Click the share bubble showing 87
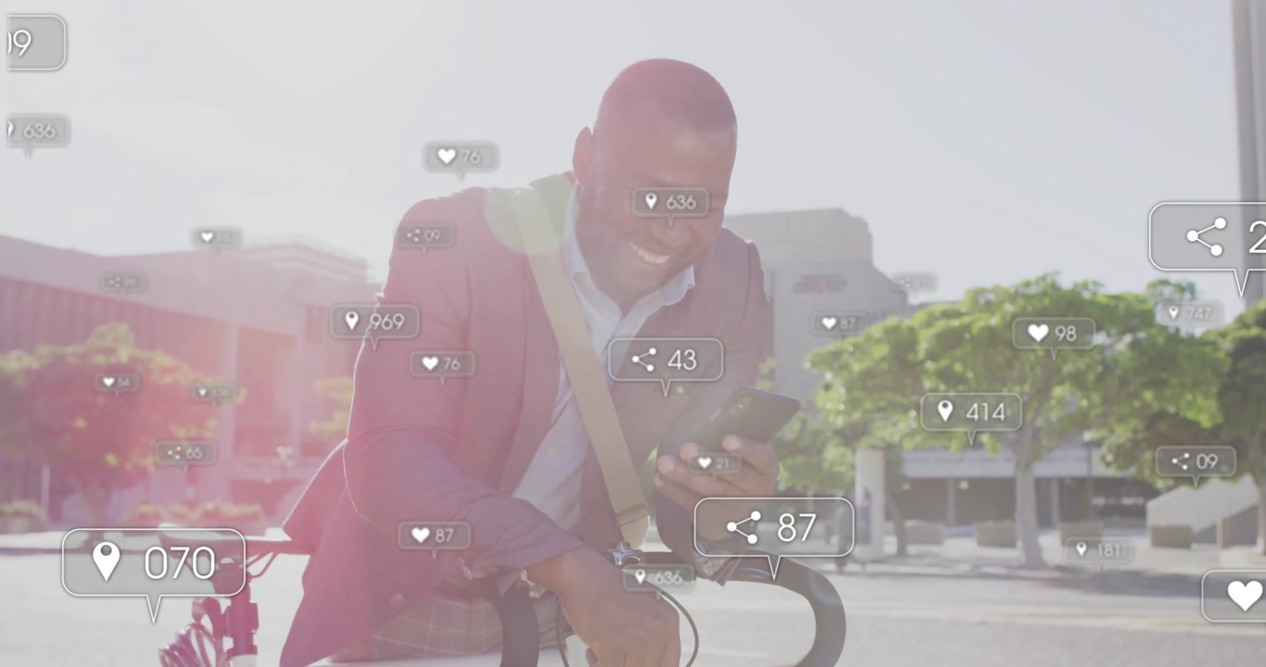Image resolution: width=1266 pixels, height=667 pixels. tap(774, 528)
